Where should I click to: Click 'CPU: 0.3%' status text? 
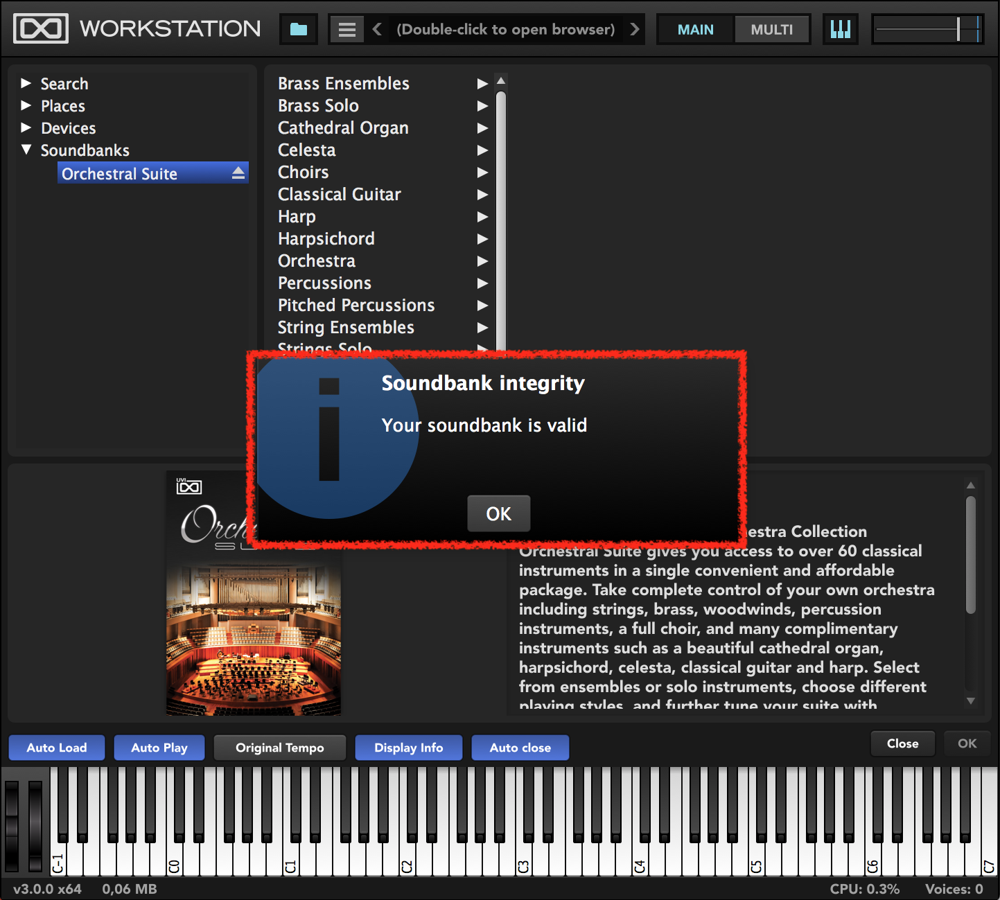865,889
